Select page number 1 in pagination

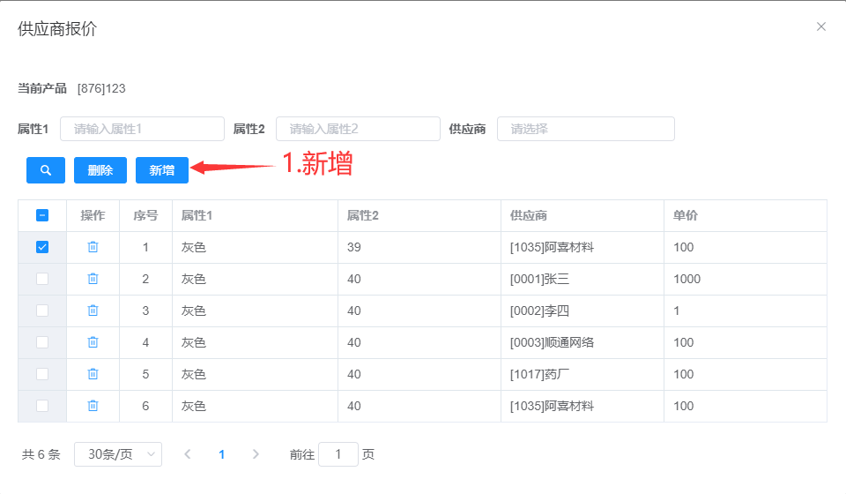pos(221,454)
